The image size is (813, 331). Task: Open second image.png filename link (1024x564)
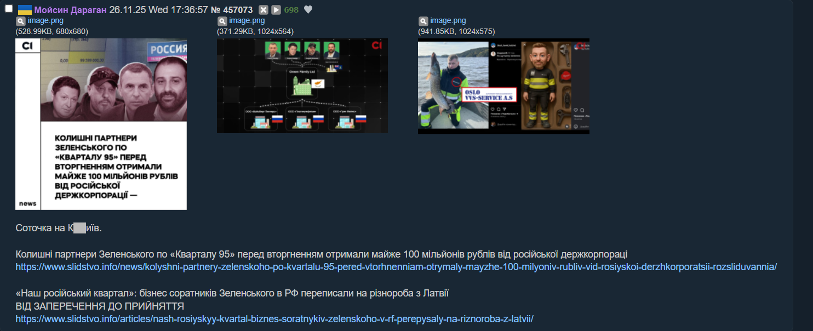(247, 21)
